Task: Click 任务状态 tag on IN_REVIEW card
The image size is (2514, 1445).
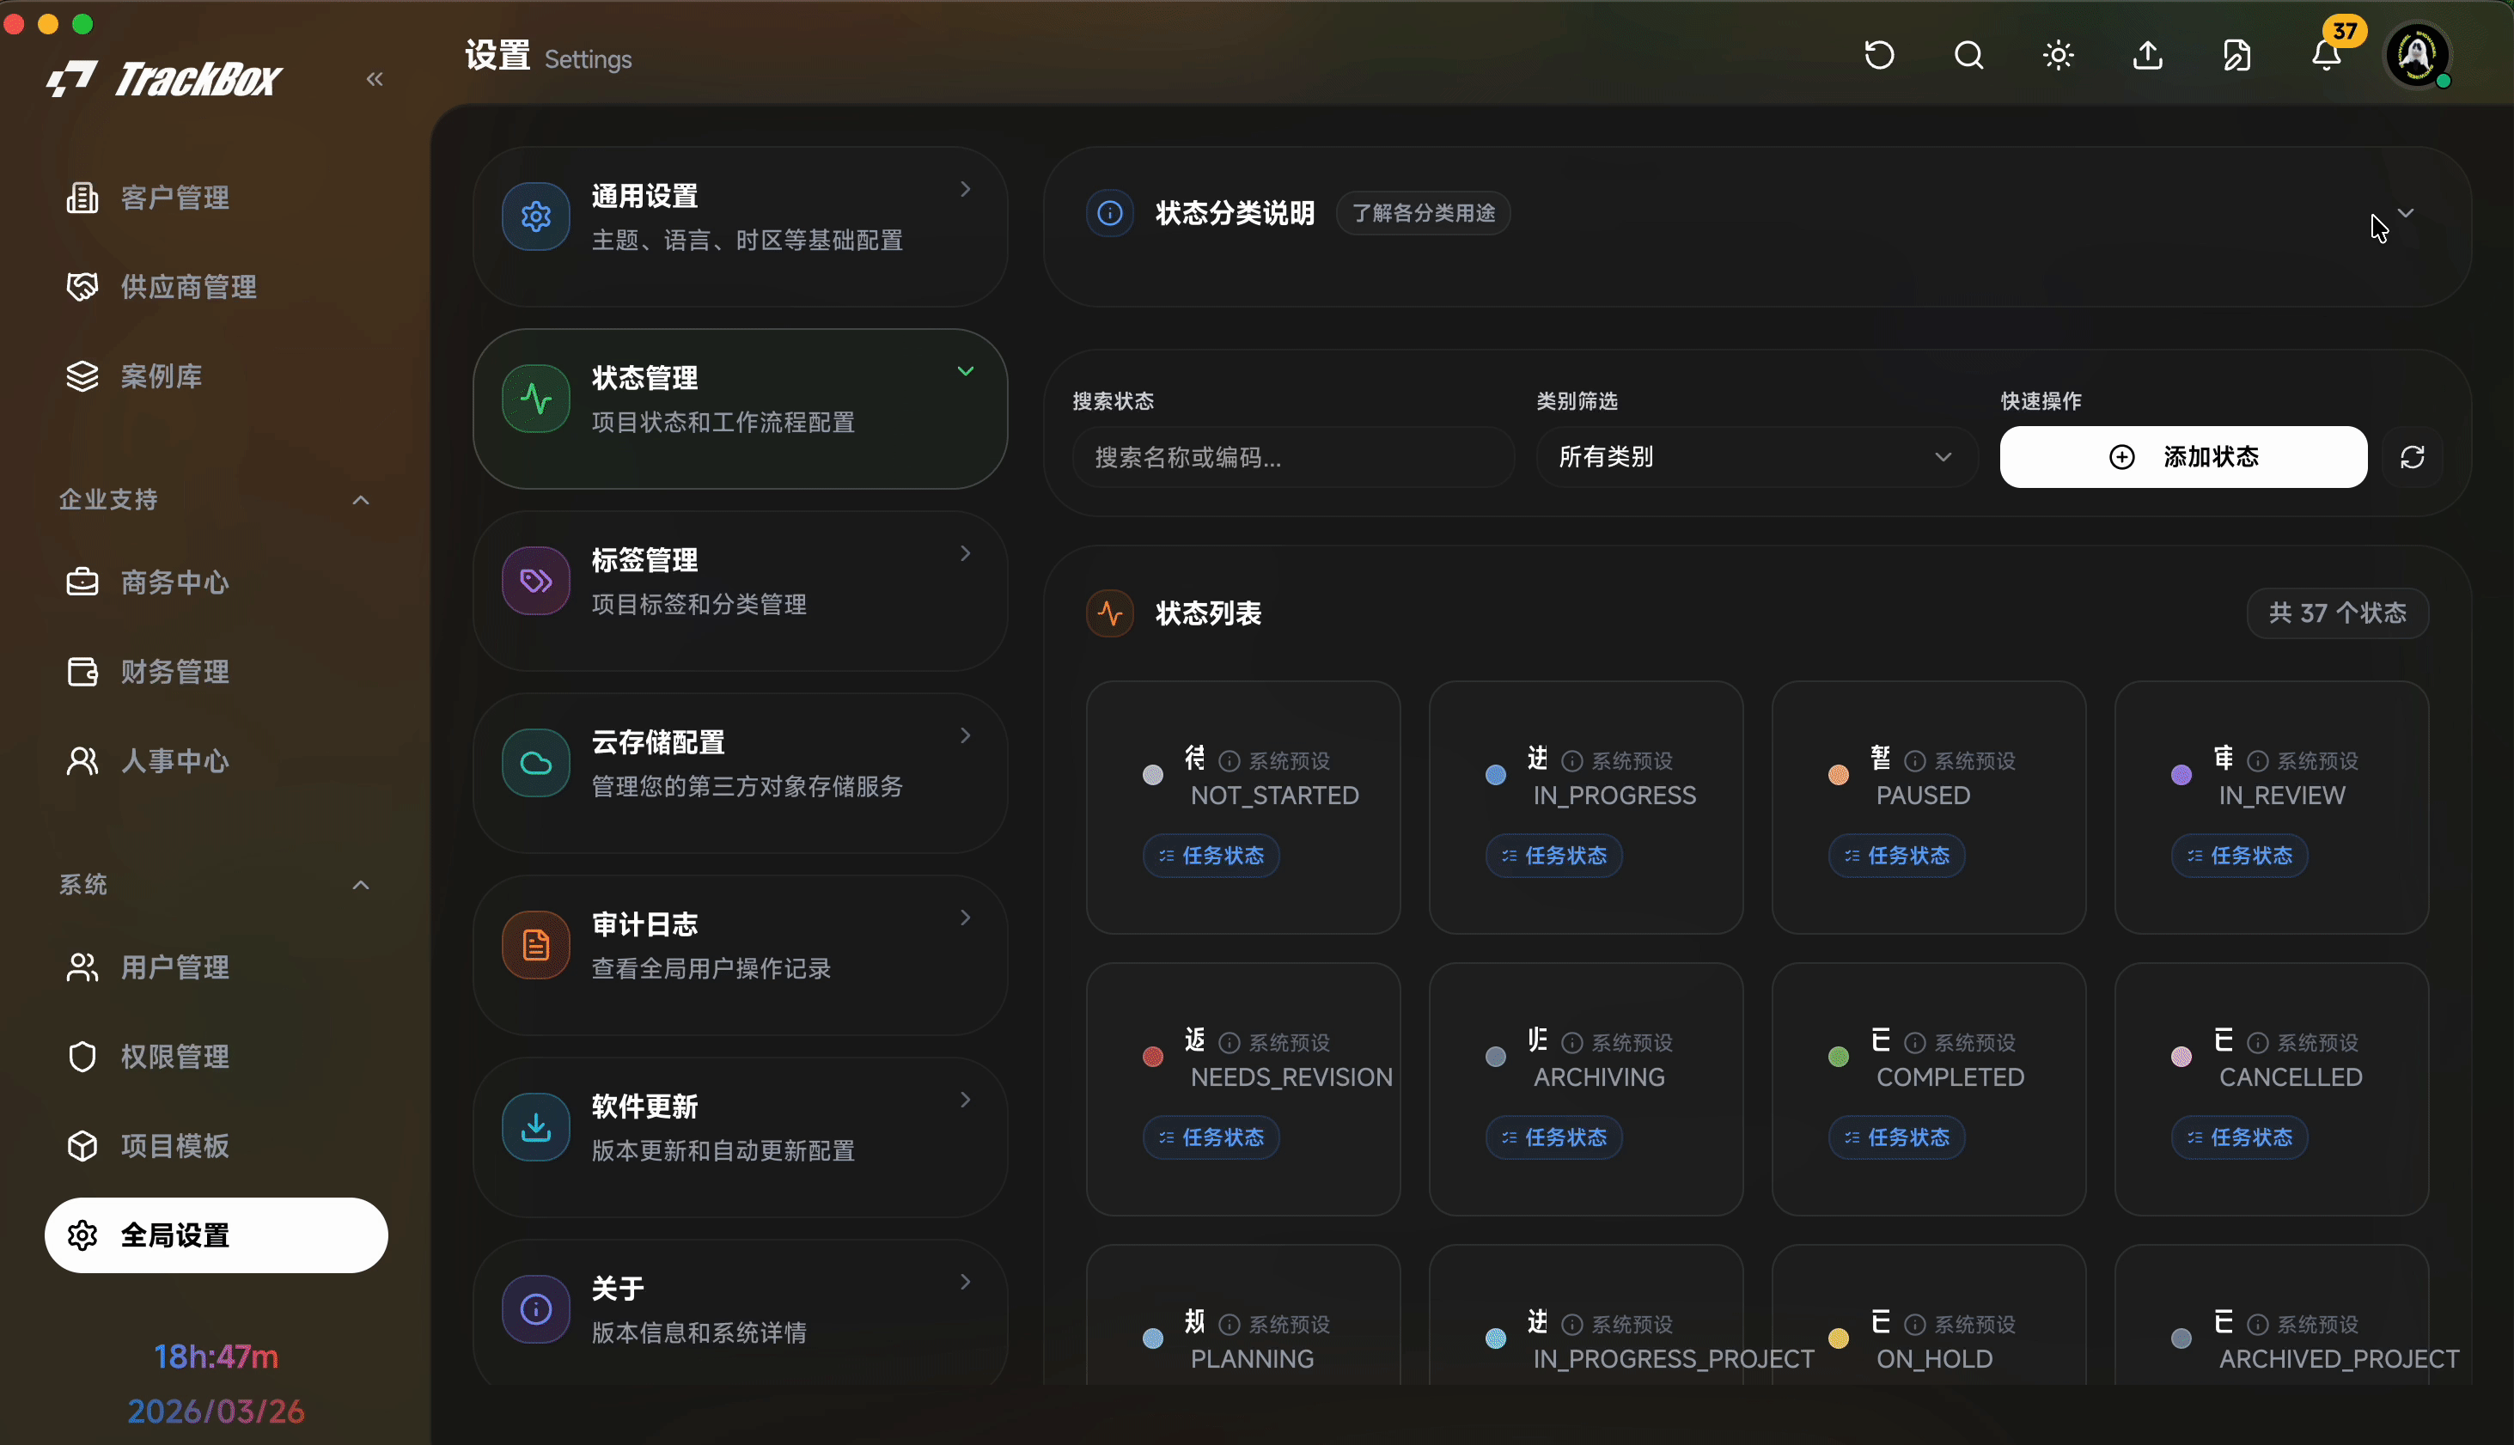Action: [x=2239, y=856]
